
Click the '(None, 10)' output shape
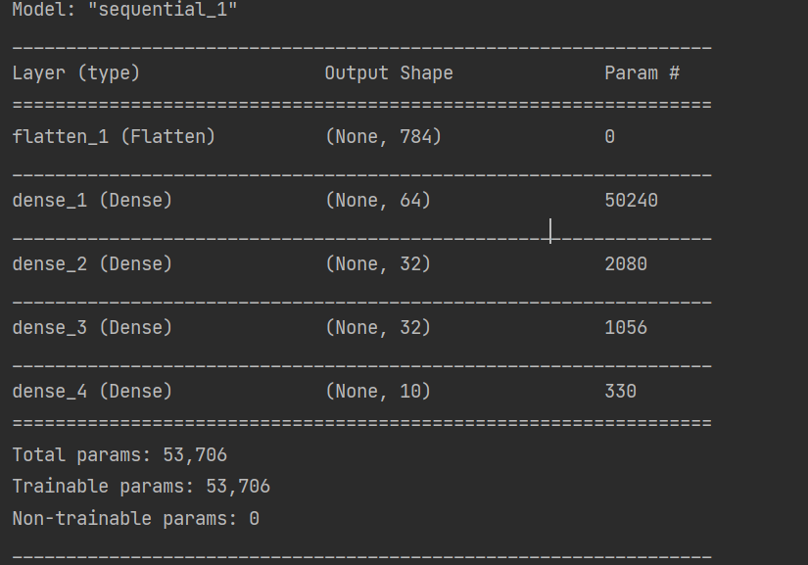(x=378, y=392)
